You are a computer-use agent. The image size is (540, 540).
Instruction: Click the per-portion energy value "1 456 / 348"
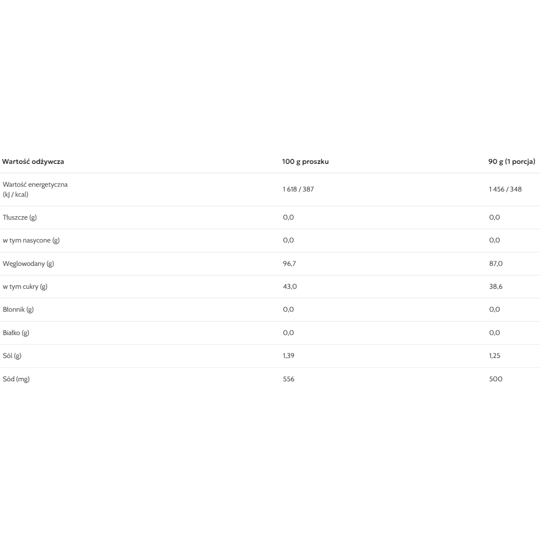coord(505,189)
